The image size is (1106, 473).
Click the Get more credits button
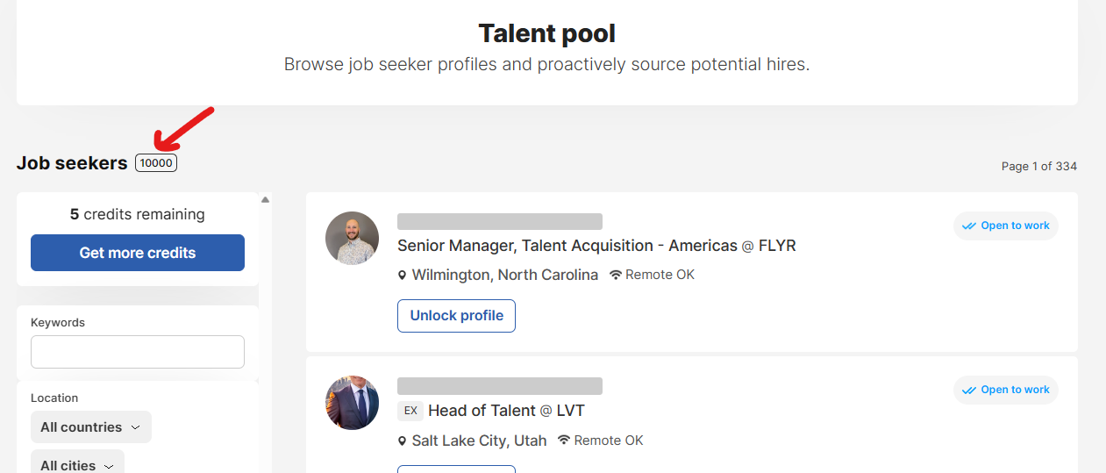[x=138, y=253]
